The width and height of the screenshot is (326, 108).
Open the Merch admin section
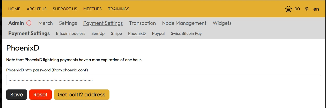[x=46, y=23]
